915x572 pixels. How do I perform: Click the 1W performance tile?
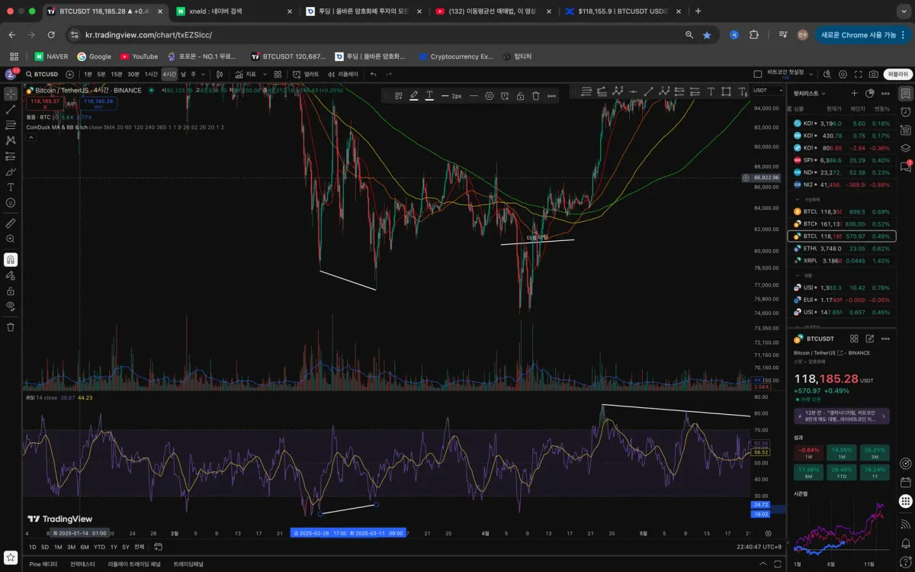pyautogui.click(x=809, y=452)
